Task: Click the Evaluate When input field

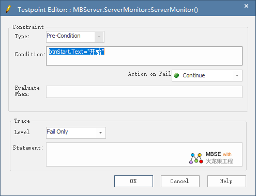Action: 144,92
